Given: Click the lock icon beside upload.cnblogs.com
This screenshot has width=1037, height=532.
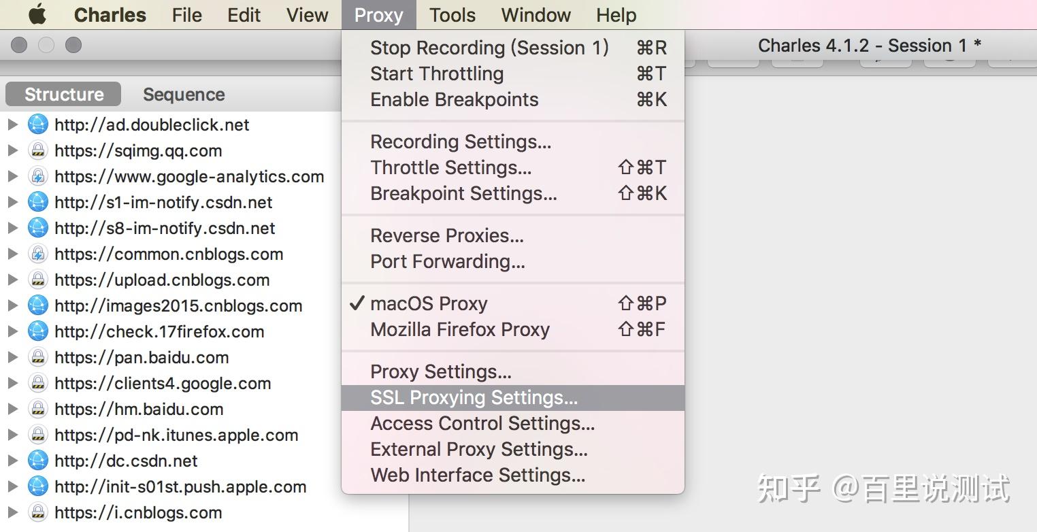Looking at the screenshot, I should click(x=38, y=280).
